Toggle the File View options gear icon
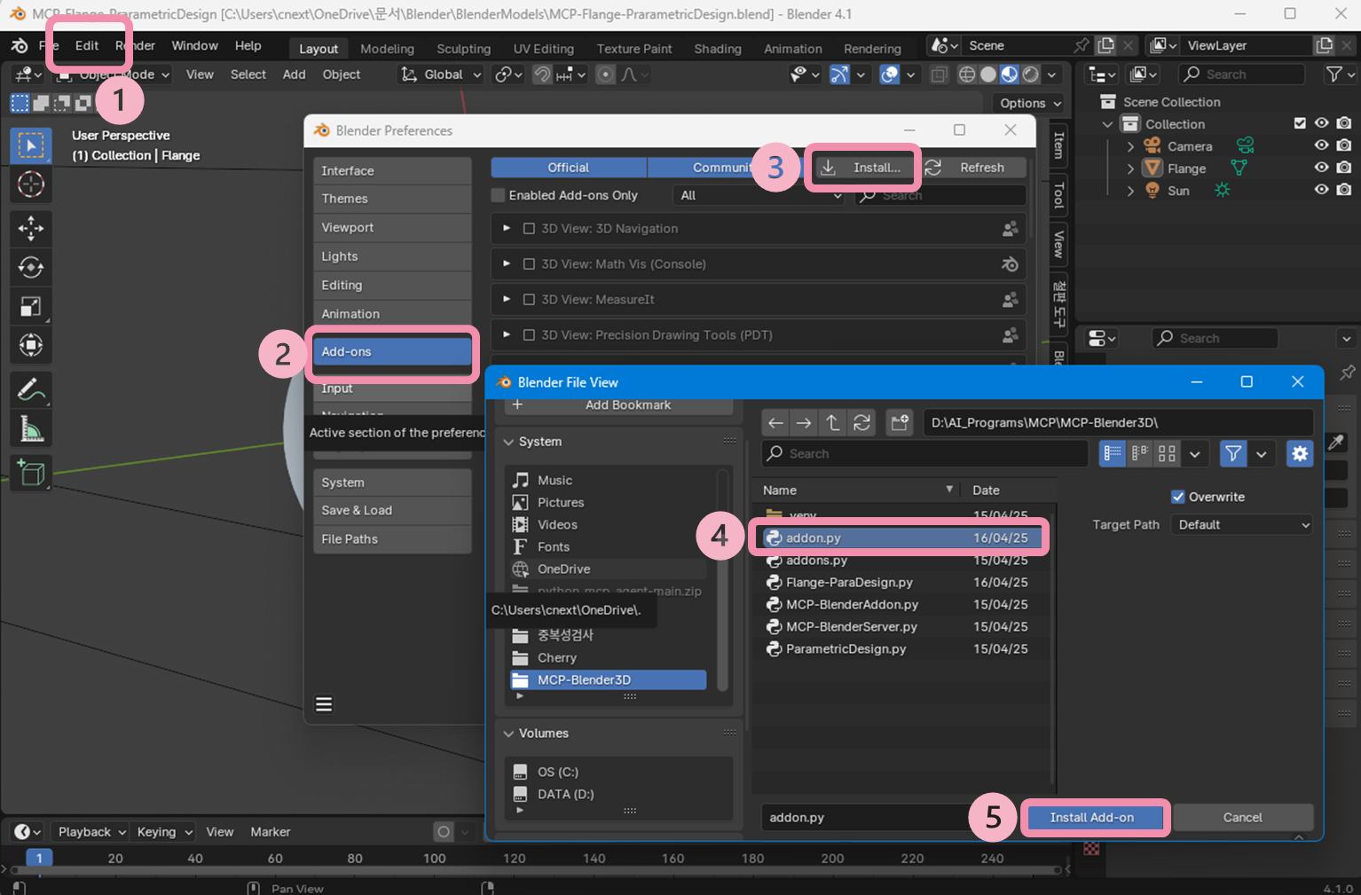Screen dimensions: 1361x895 (x=1300, y=453)
